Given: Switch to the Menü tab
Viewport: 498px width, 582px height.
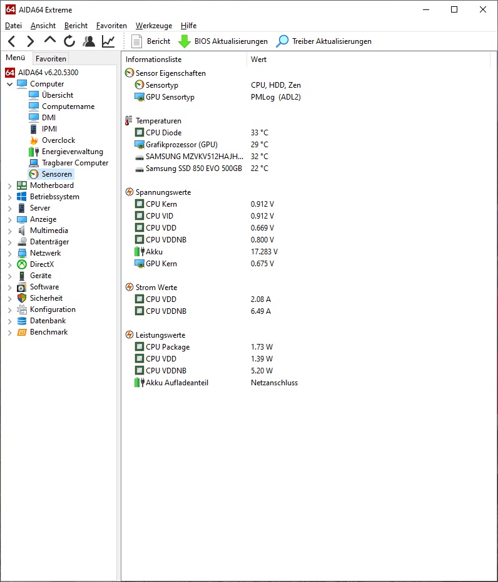Looking at the screenshot, I should pyautogui.click(x=16, y=58).
